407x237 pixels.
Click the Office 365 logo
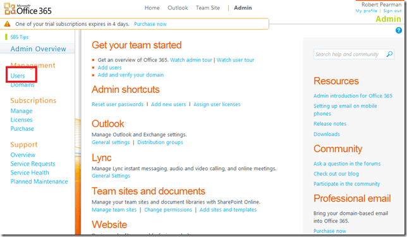[28, 9]
